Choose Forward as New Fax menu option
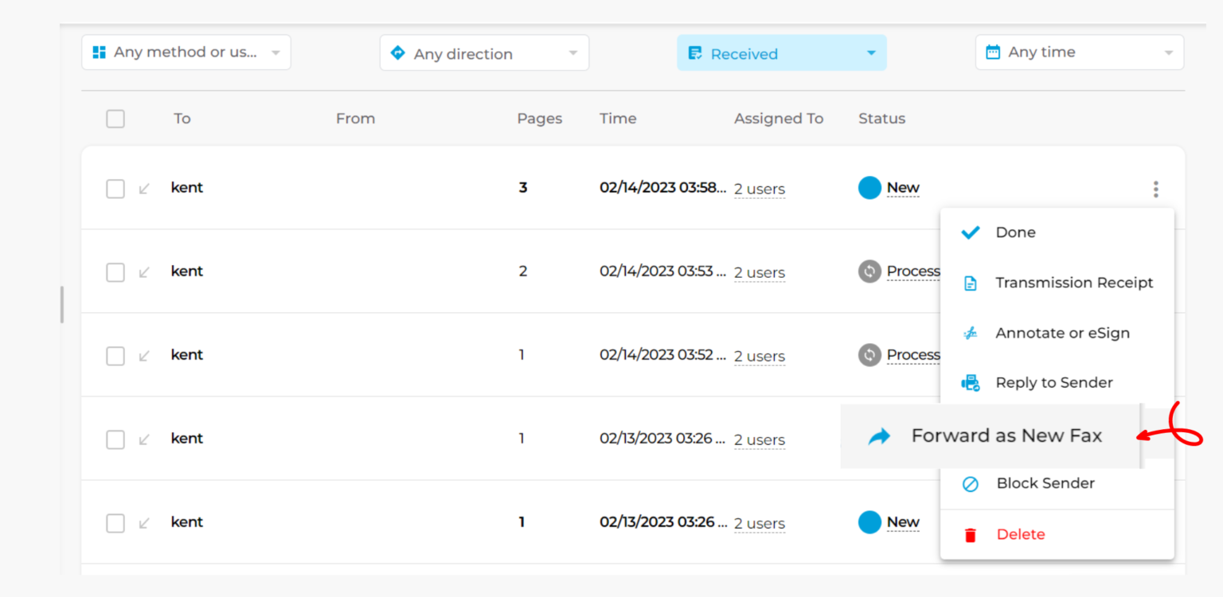This screenshot has height=597, width=1223. click(x=1006, y=436)
